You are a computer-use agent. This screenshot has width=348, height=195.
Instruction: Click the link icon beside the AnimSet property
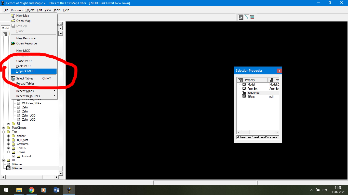click(244, 89)
